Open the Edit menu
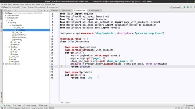Image resolution: width=195 pixels, height=109 pixels. (x=5, y=4)
